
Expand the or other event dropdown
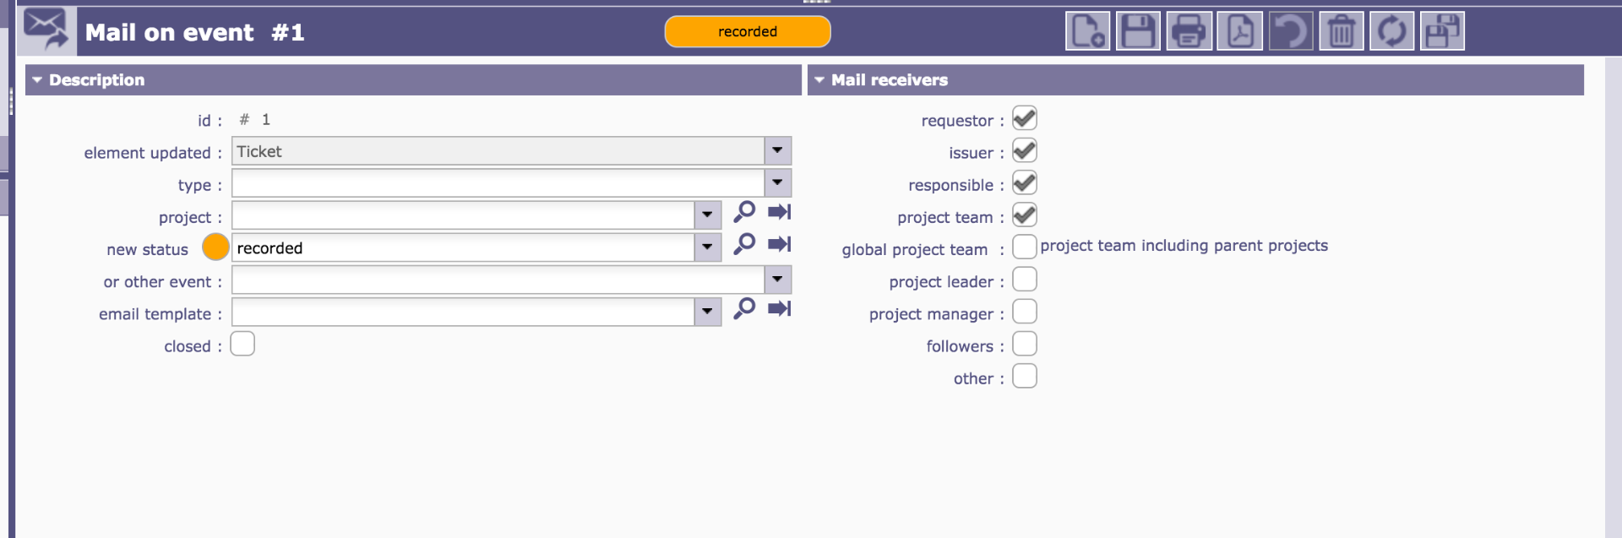click(x=777, y=280)
